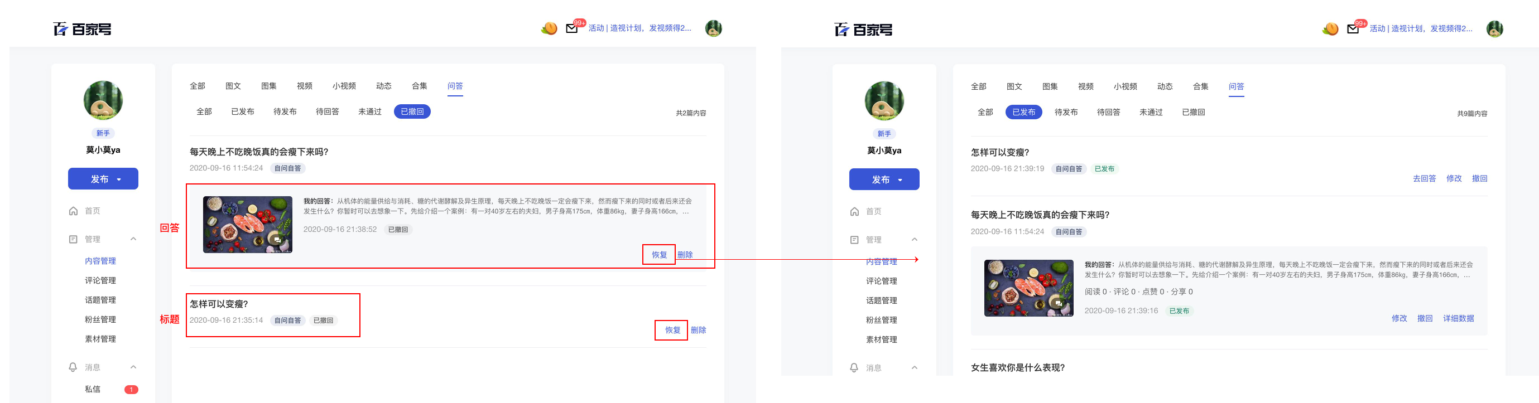1539x403 pixels.
Task: Click the 消息 bell icon in left sidebar
Action: click(73, 367)
